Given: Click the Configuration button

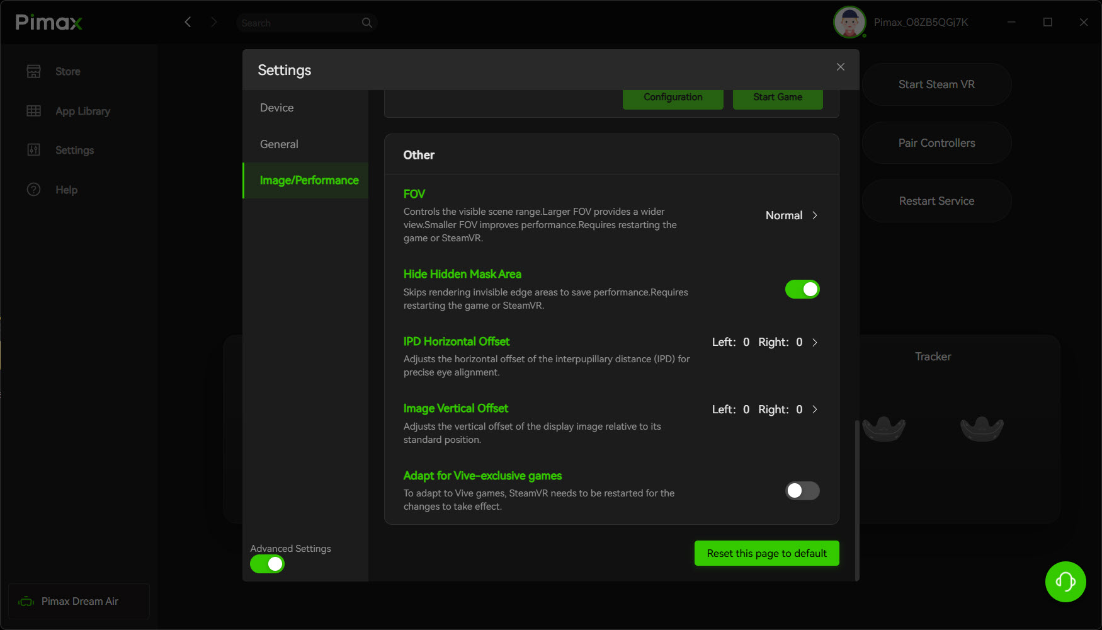Looking at the screenshot, I should tap(673, 98).
